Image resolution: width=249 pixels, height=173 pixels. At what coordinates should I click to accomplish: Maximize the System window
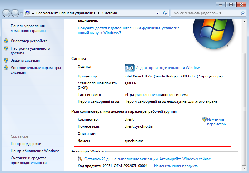(x=231, y=5)
